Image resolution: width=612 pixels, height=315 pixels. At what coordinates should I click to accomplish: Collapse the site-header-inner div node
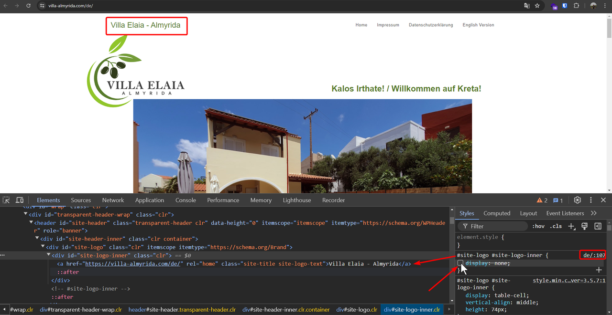coord(37,239)
